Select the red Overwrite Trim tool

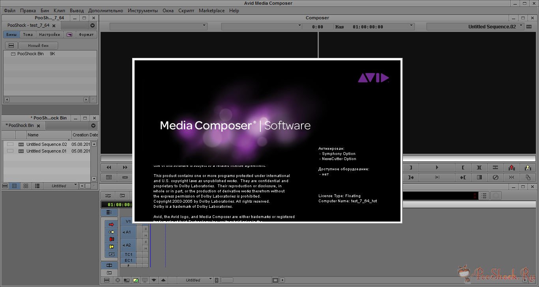coord(111,239)
